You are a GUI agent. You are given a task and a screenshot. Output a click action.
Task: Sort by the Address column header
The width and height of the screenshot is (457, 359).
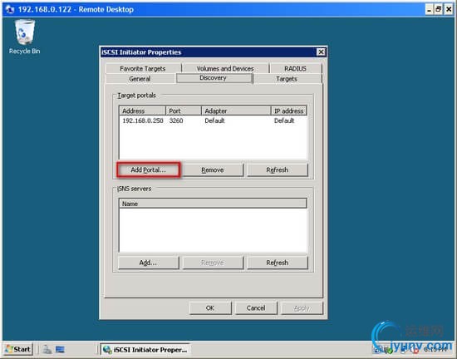[143, 111]
